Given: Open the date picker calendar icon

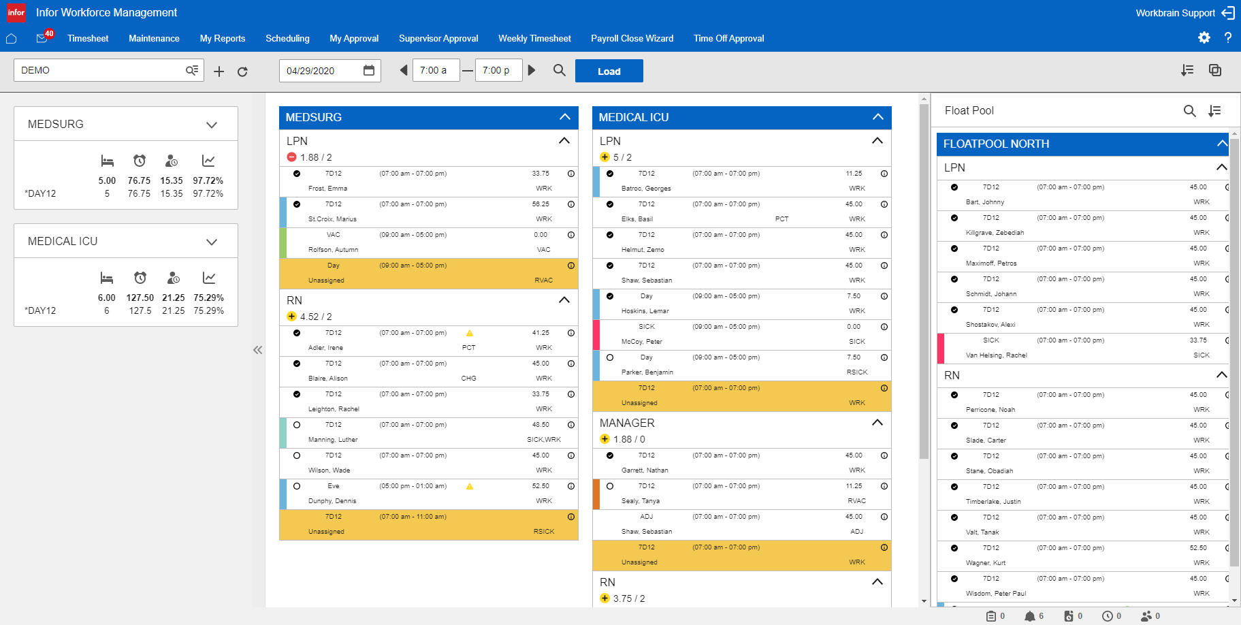Looking at the screenshot, I should pyautogui.click(x=368, y=69).
